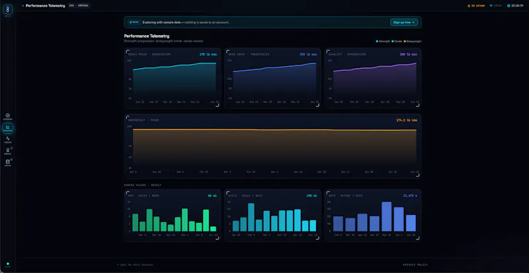Screen dimensions: 529x273
Task: Click the '198 mi' cycle total
Action: (x=311, y=196)
